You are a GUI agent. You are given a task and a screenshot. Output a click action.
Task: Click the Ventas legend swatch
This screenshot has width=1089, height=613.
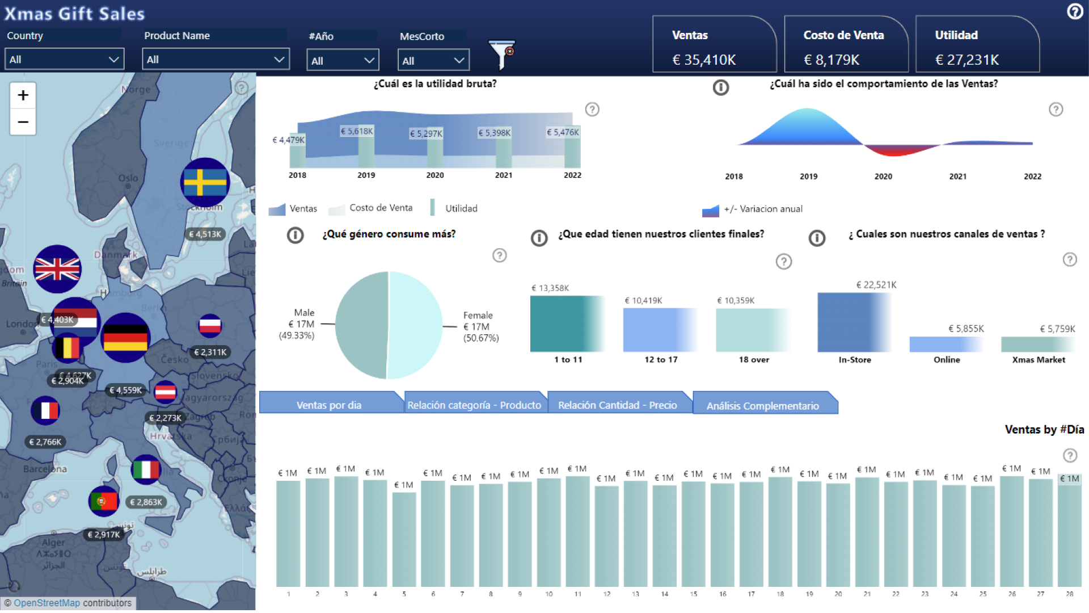pyautogui.click(x=277, y=209)
